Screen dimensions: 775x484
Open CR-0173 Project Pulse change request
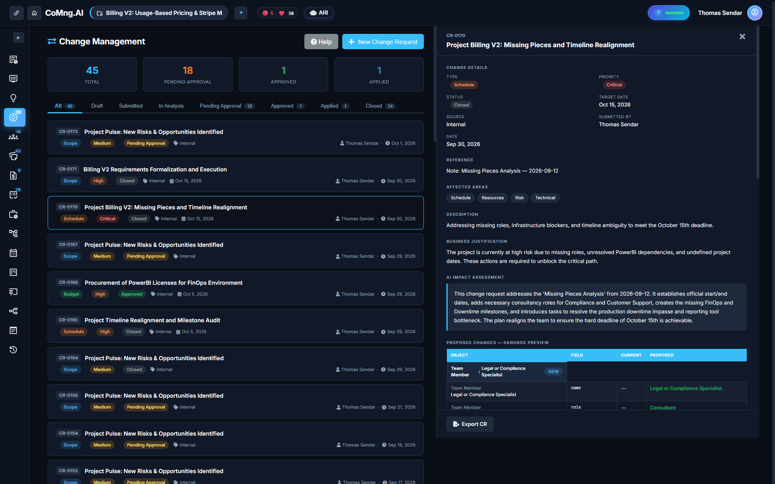236,138
